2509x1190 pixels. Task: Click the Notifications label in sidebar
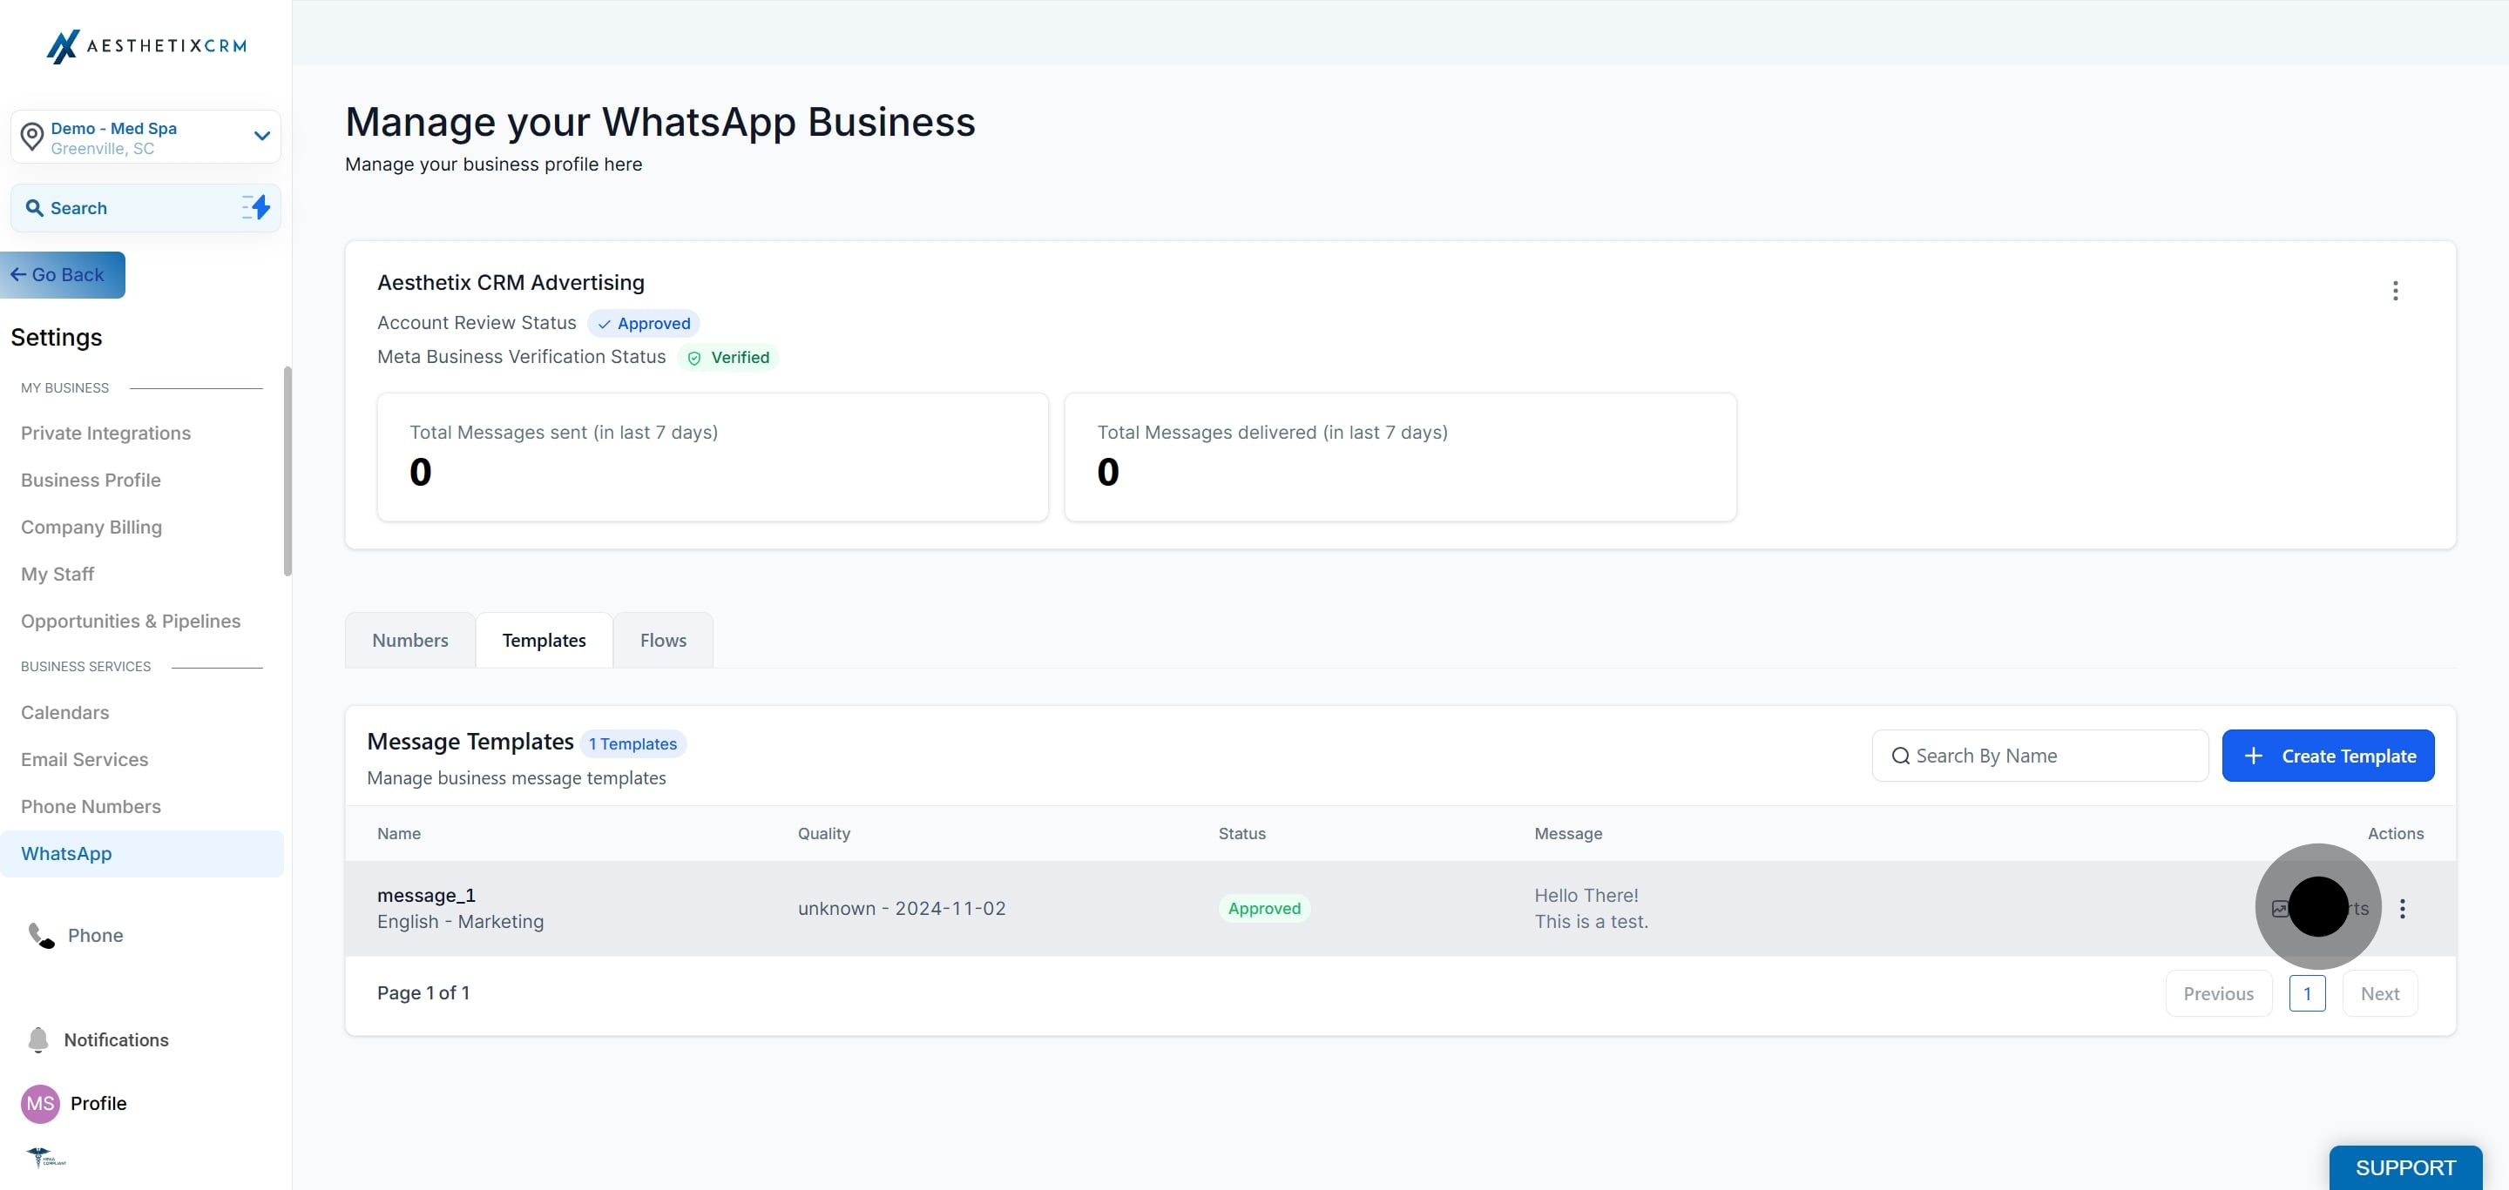click(x=116, y=1039)
